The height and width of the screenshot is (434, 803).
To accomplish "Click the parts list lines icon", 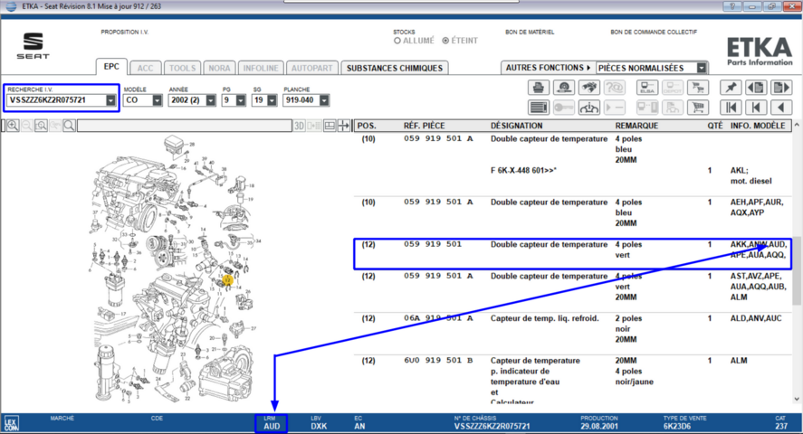I will 539,108.
